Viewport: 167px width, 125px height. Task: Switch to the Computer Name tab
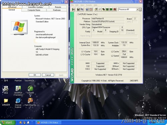34,10
